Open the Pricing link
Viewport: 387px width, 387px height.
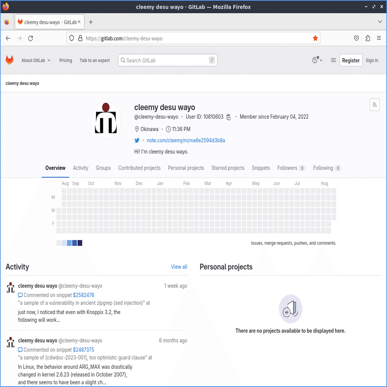coord(66,60)
